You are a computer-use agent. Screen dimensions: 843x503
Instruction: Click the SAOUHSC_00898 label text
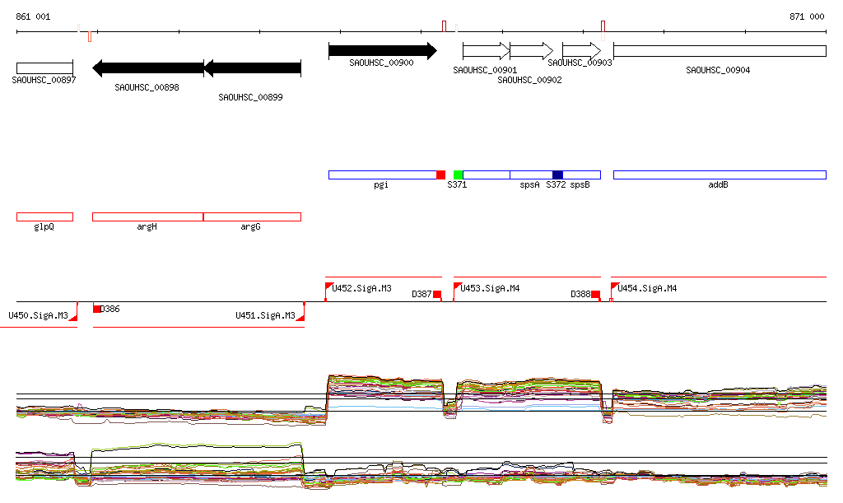point(147,87)
